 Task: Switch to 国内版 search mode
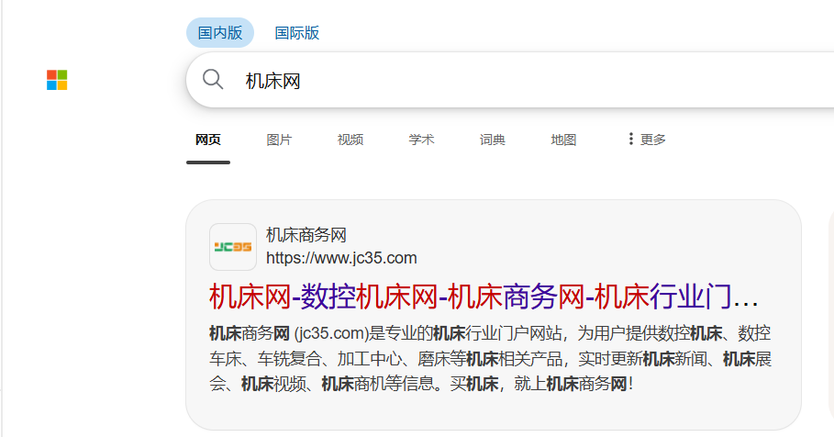click(220, 33)
